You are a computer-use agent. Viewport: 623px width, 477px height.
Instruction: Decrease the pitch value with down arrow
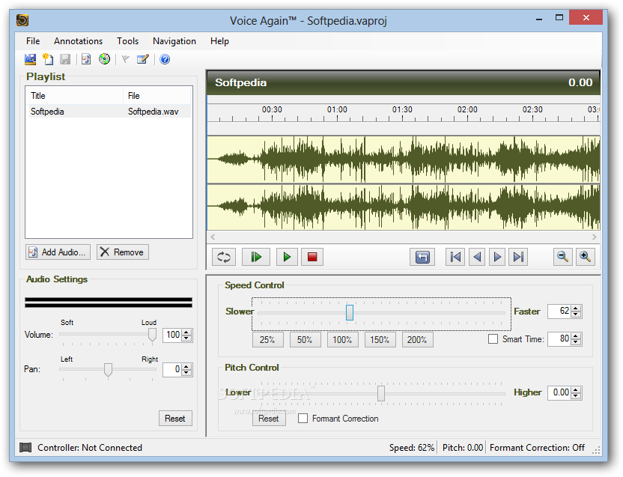(x=576, y=395)
